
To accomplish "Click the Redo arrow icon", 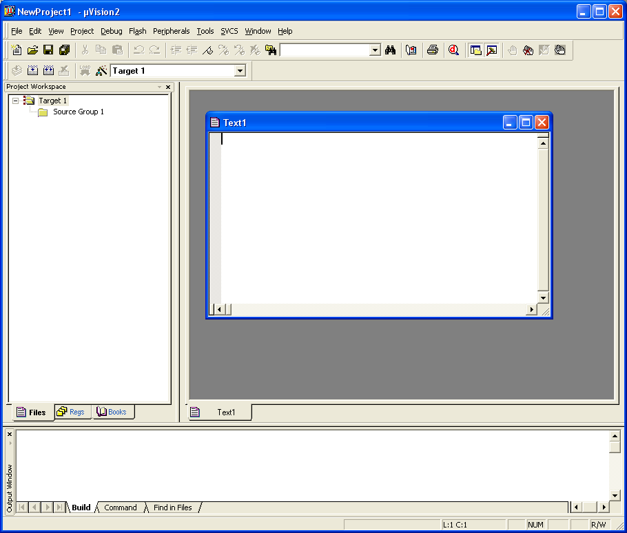I will [155, 50].
